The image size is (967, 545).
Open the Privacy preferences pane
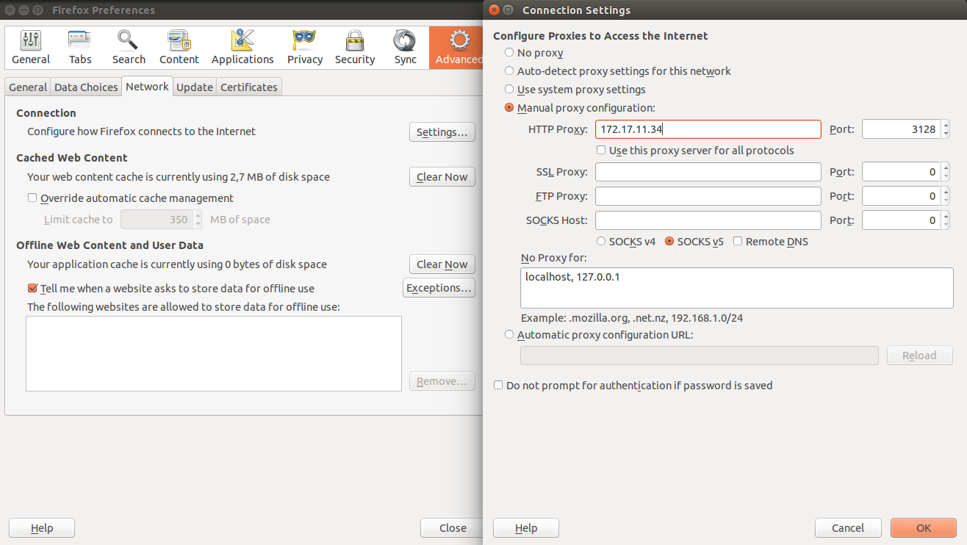305,48
